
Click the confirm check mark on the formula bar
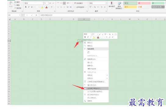[x=32, y=15]
